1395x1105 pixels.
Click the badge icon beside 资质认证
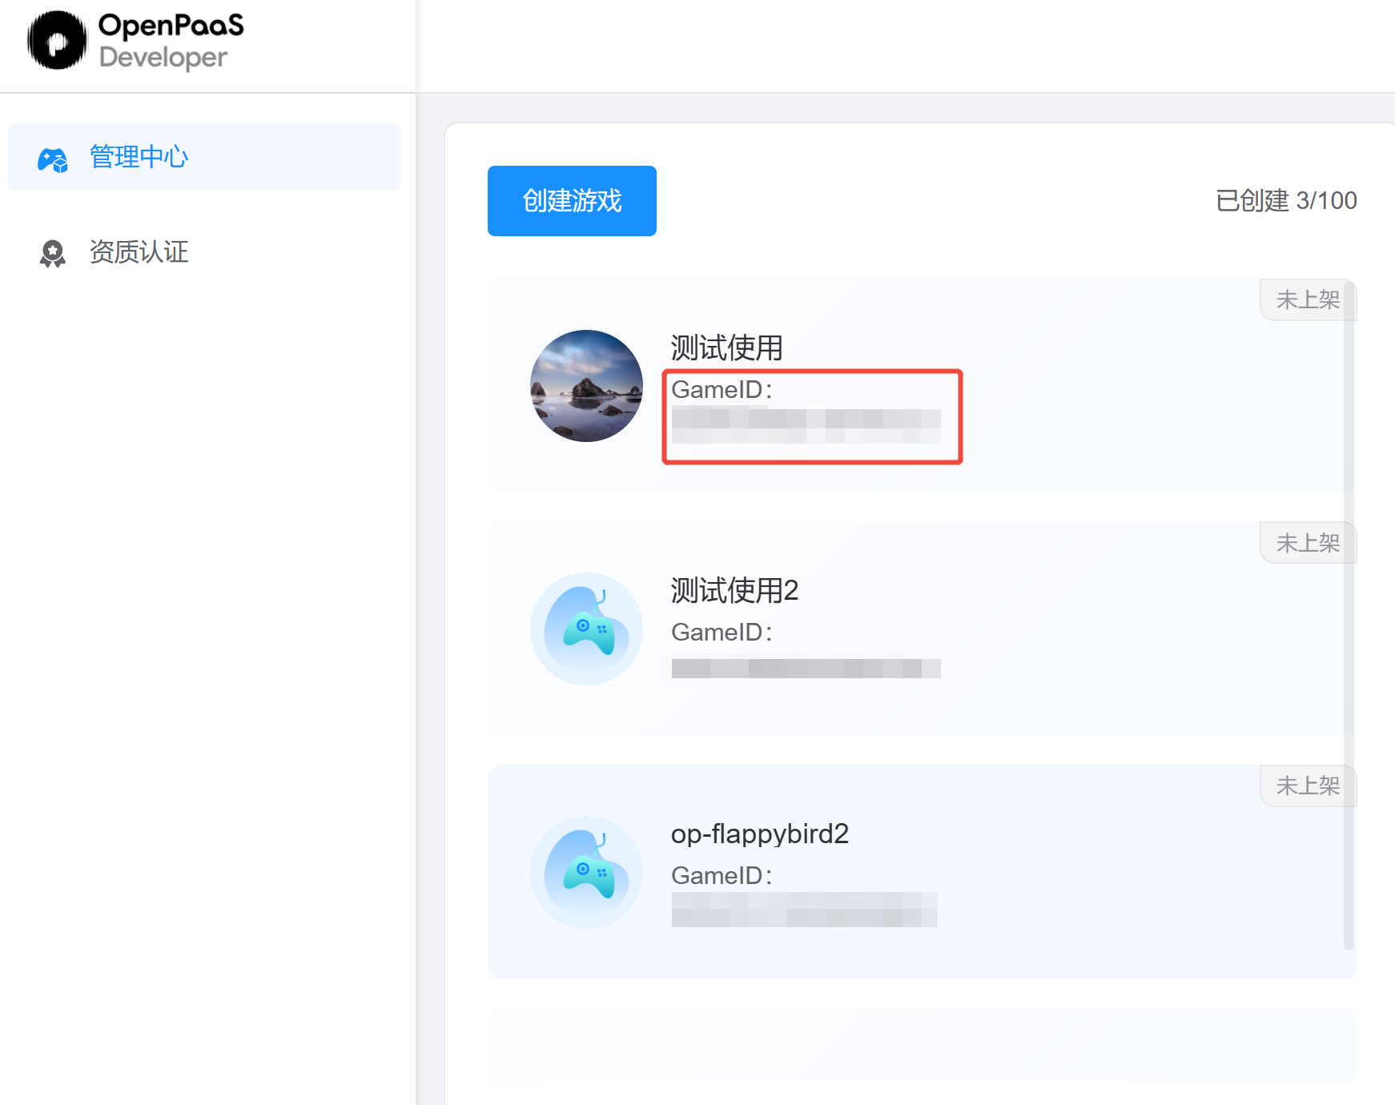pos(53,253)
